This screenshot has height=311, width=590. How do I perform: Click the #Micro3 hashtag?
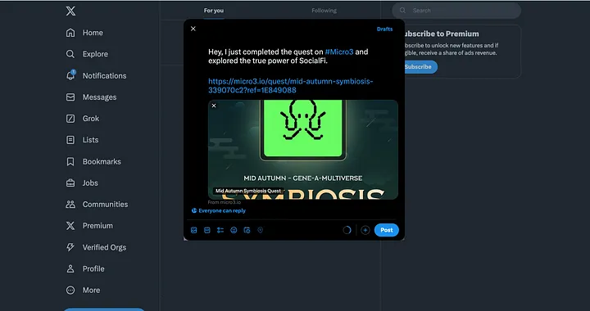pyautogui.click(x=339, y=52)
